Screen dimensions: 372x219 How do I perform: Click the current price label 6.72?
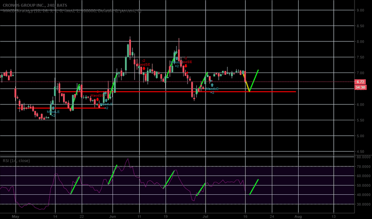[x=360, y=82]
